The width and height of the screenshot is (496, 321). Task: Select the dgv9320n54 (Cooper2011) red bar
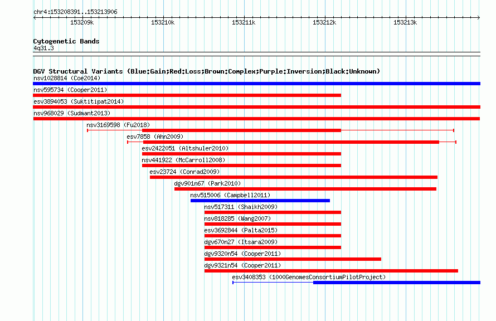tap(293, 259)
